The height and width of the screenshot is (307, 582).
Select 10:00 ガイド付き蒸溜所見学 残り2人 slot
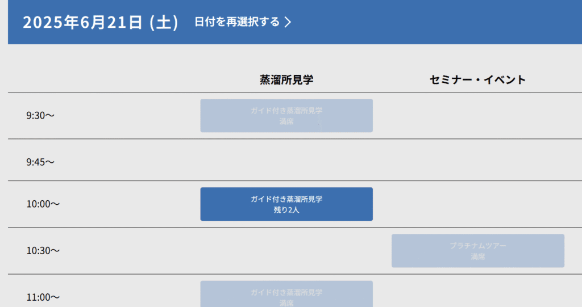pos(286,204)
